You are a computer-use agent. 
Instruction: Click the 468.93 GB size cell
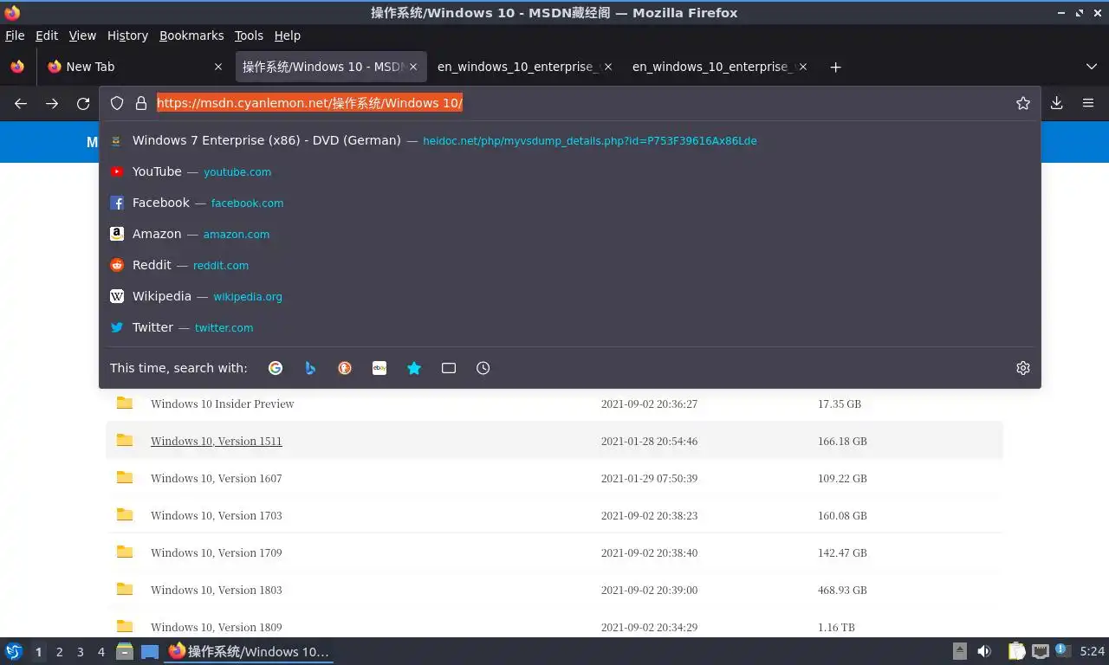[842, 590]
